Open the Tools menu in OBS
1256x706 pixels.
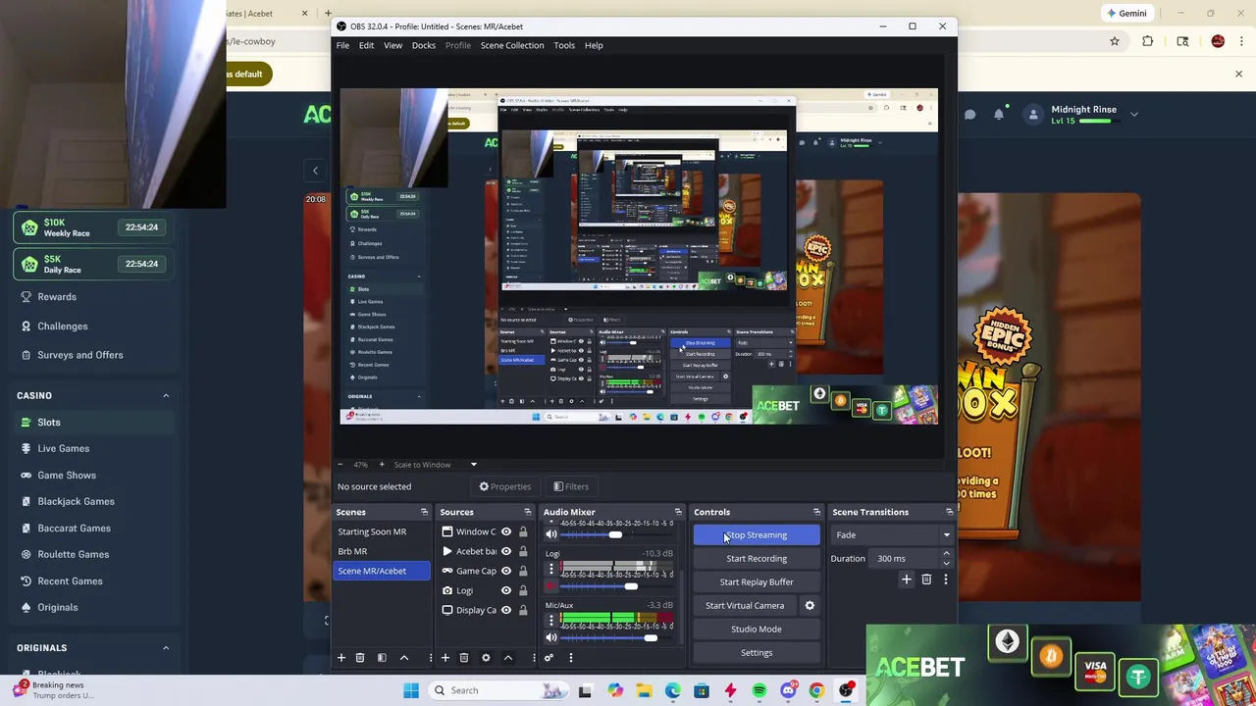[564, 45]
